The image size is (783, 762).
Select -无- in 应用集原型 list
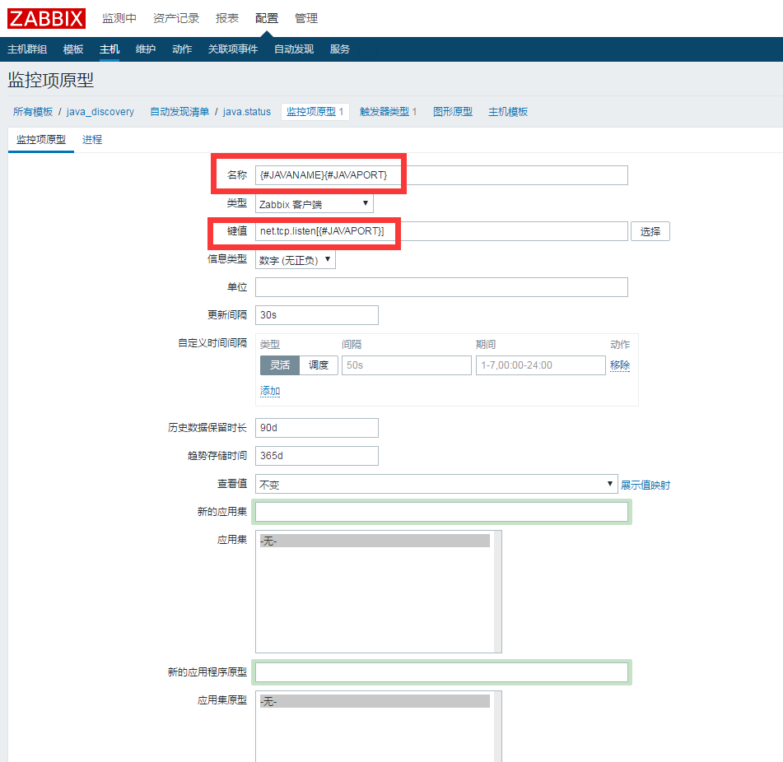click(x=375, y=701)
